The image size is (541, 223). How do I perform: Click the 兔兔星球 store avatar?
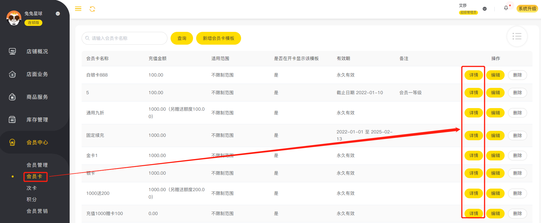pyautogui.click(x=14, y=18)
